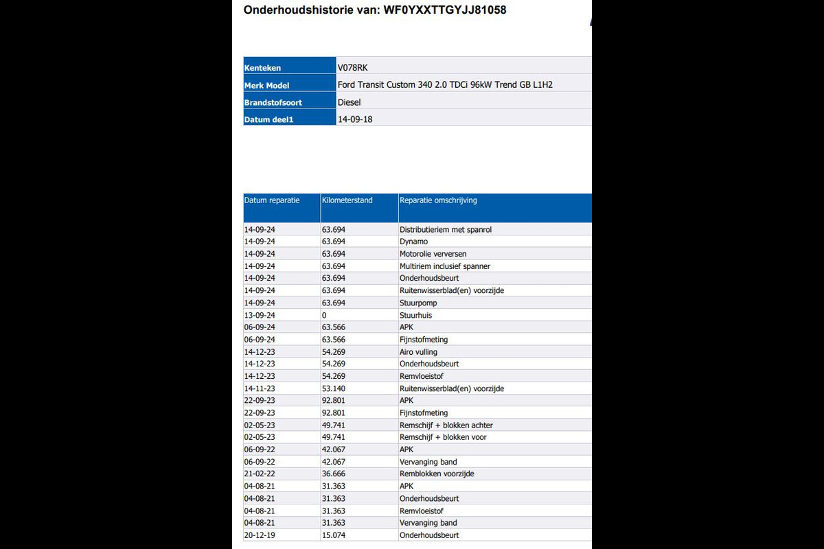Click the Reparatie omschrijving column header
The width and height of the screenshot is (824, 549).
coord(438,200)
